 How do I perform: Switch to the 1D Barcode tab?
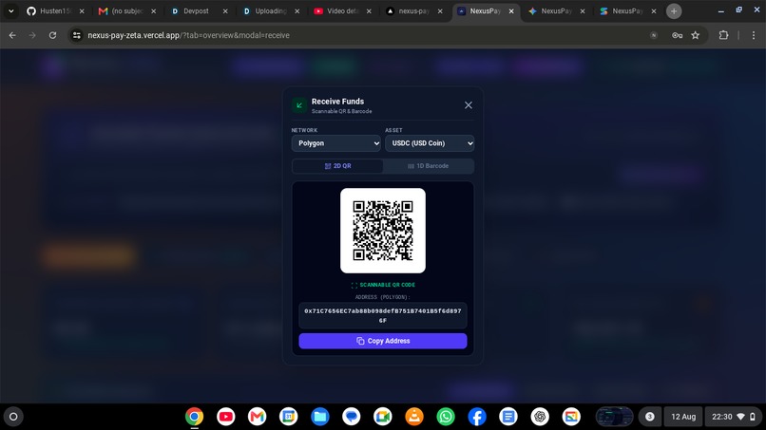click(428, 166)
